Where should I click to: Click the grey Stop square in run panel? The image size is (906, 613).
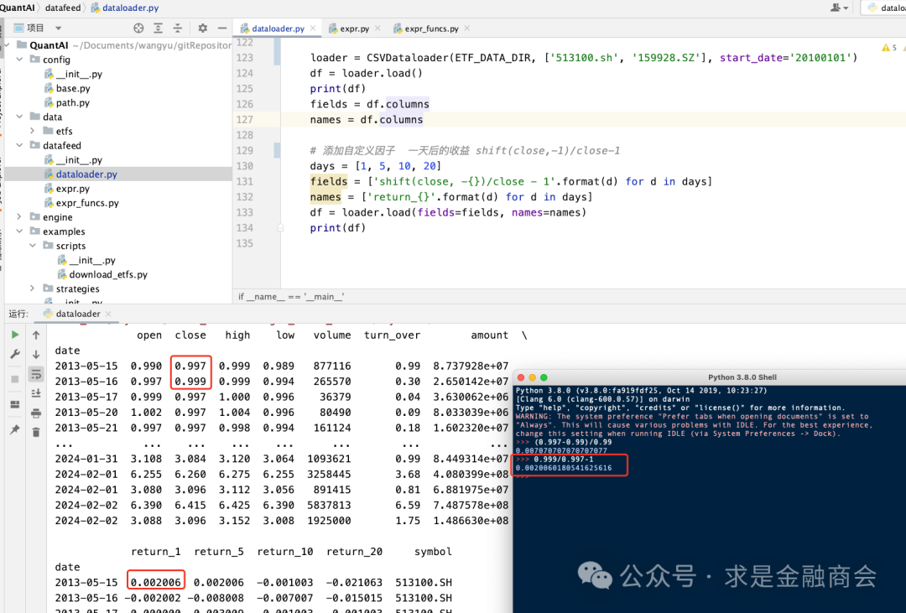point(15,379)
